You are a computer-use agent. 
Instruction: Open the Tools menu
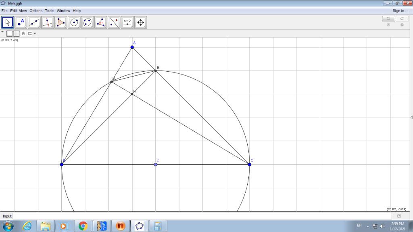point(49,11)
